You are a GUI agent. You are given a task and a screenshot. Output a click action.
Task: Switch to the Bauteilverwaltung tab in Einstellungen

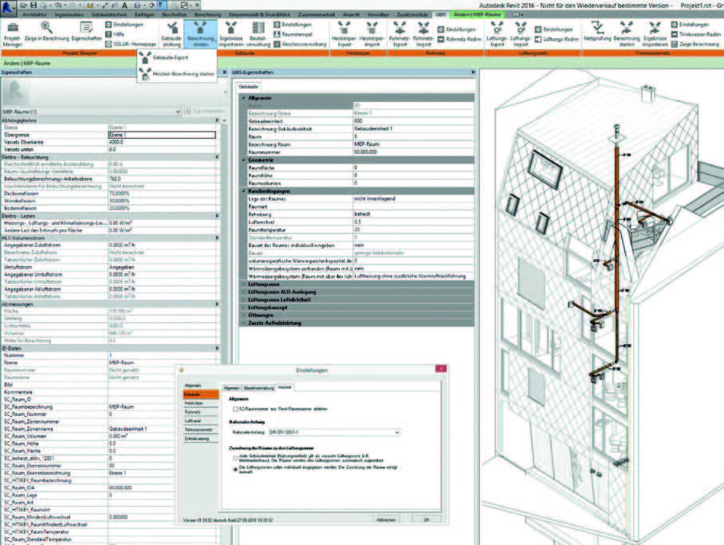[x=258, y=388]
